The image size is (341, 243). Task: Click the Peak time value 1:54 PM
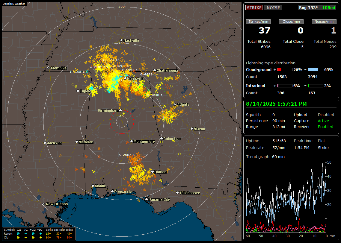(x=301, y=148)
